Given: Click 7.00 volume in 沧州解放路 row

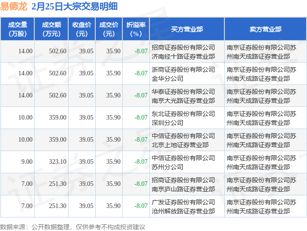Looking at the screenshot, I should tap(27, 206).
